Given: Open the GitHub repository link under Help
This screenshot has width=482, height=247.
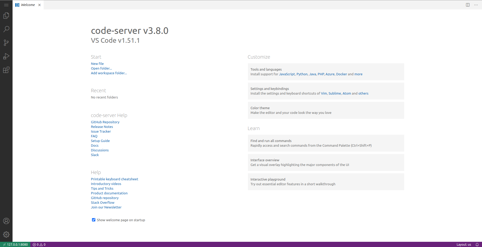Looking at the screenshot, I should tap(105, 198).
